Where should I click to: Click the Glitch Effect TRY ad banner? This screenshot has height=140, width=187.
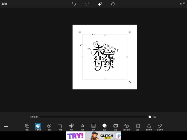(x=93, y=136)
